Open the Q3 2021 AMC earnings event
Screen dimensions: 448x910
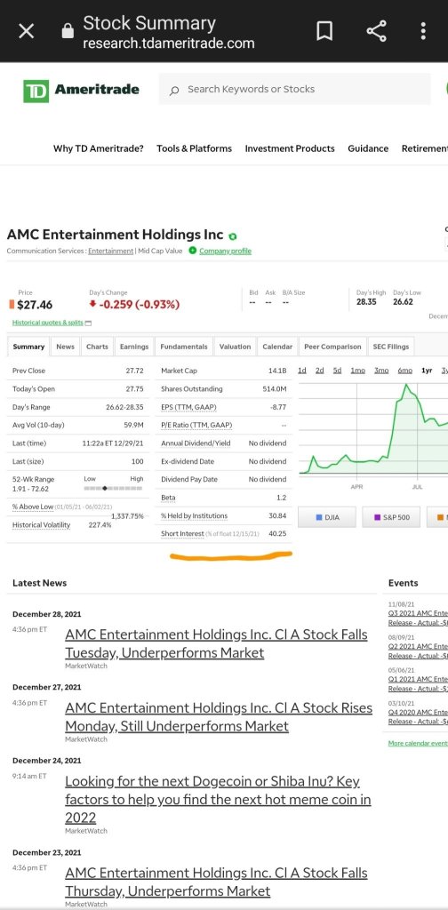[418, 619]
